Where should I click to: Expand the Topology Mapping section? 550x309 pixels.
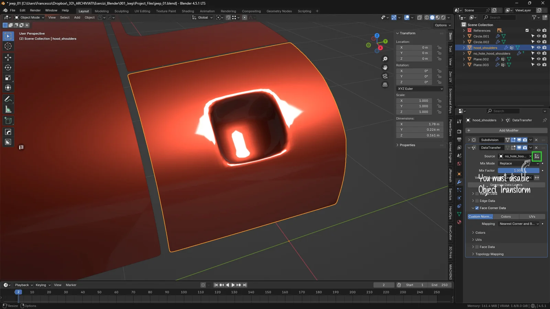(489, 254)
